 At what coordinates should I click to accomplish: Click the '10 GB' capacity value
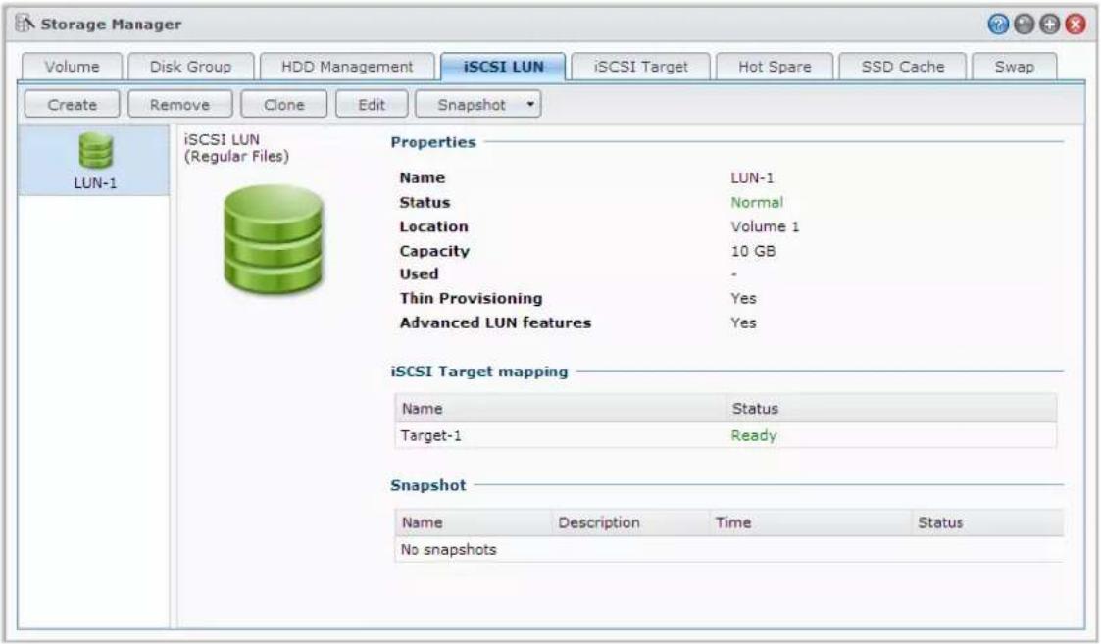coord(753,251)
